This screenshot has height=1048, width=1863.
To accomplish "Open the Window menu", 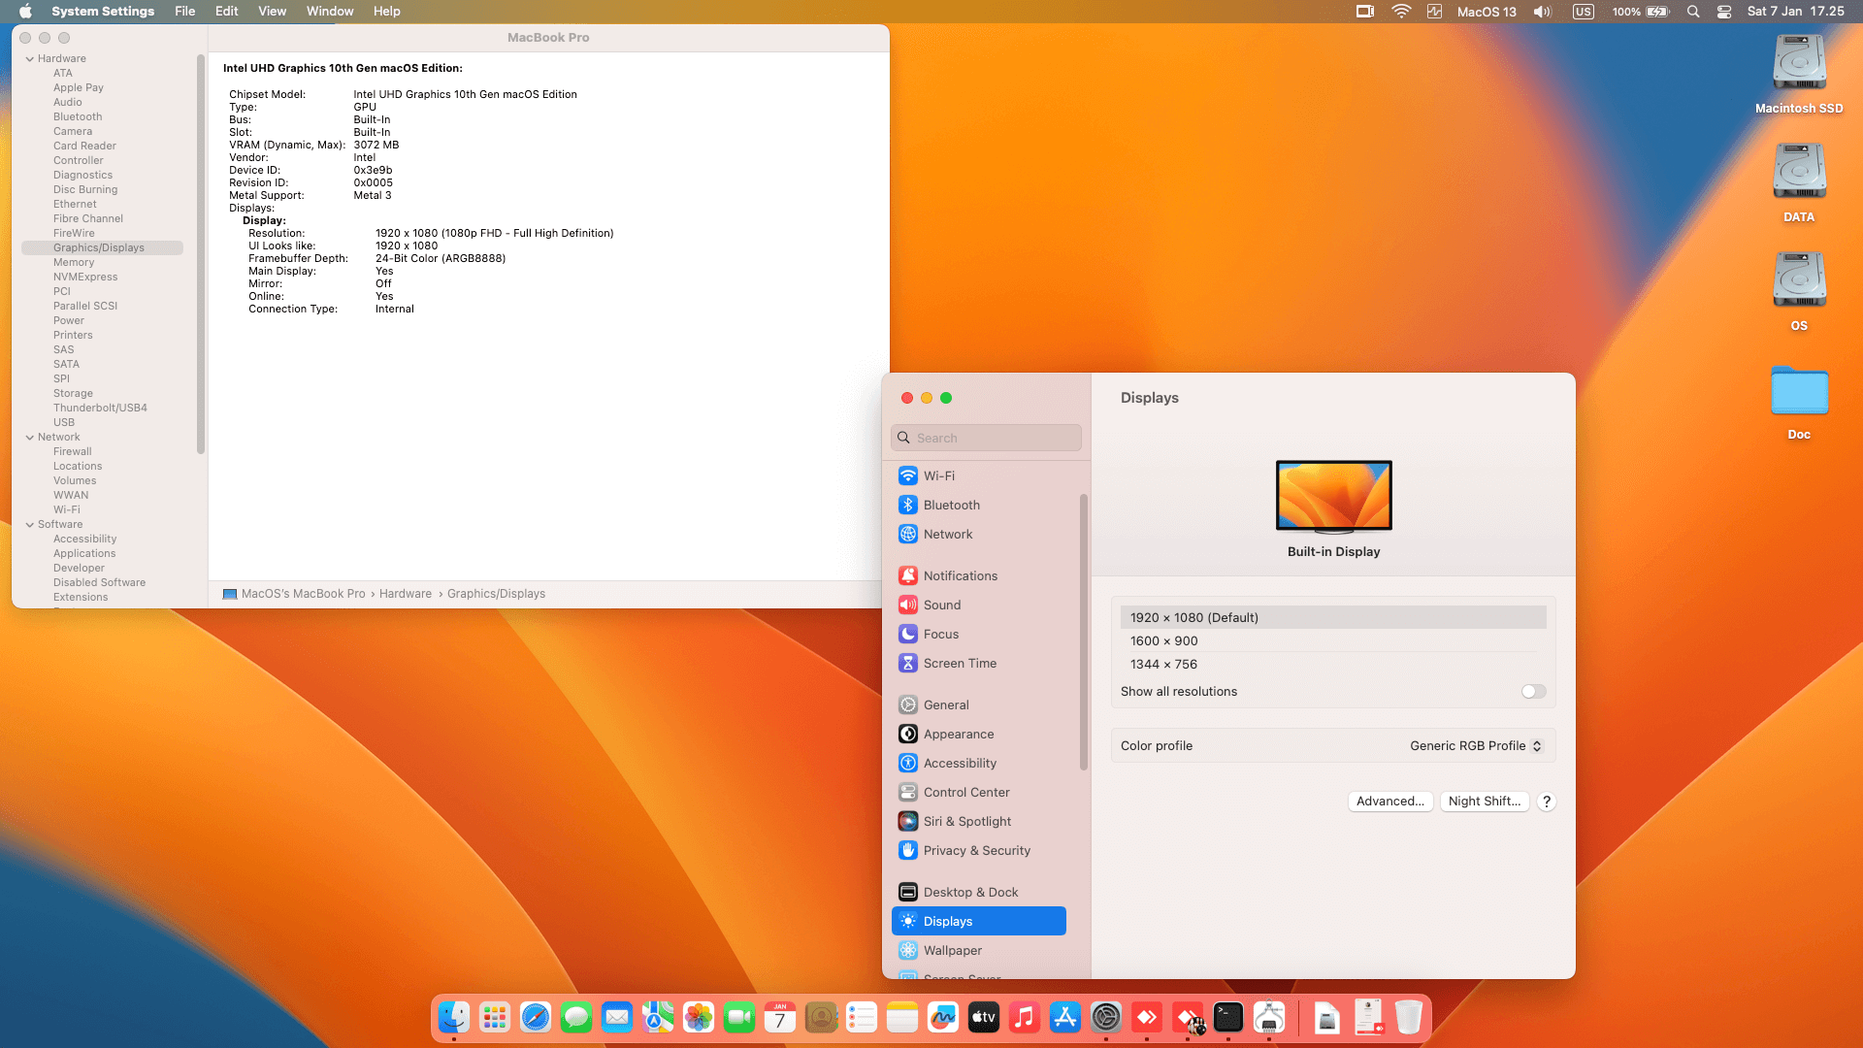I will tap(330, 12).
